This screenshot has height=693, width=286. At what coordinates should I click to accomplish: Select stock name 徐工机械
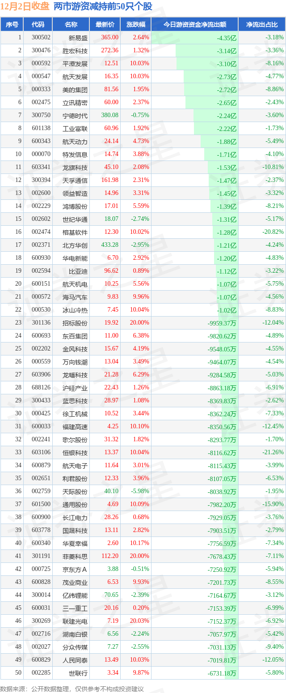(x=75, y=414)
